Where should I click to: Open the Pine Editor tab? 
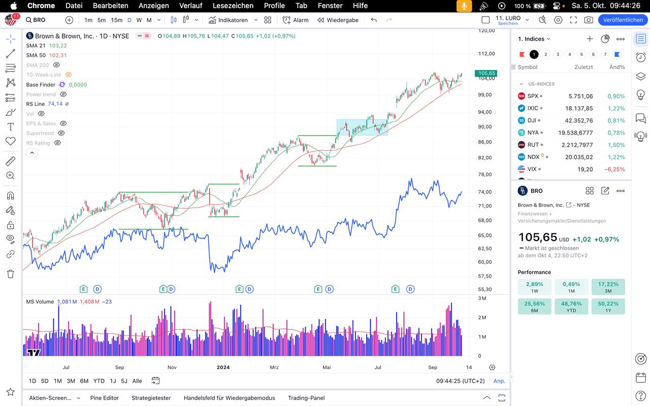pyautogui.click(x=104, y=398)
